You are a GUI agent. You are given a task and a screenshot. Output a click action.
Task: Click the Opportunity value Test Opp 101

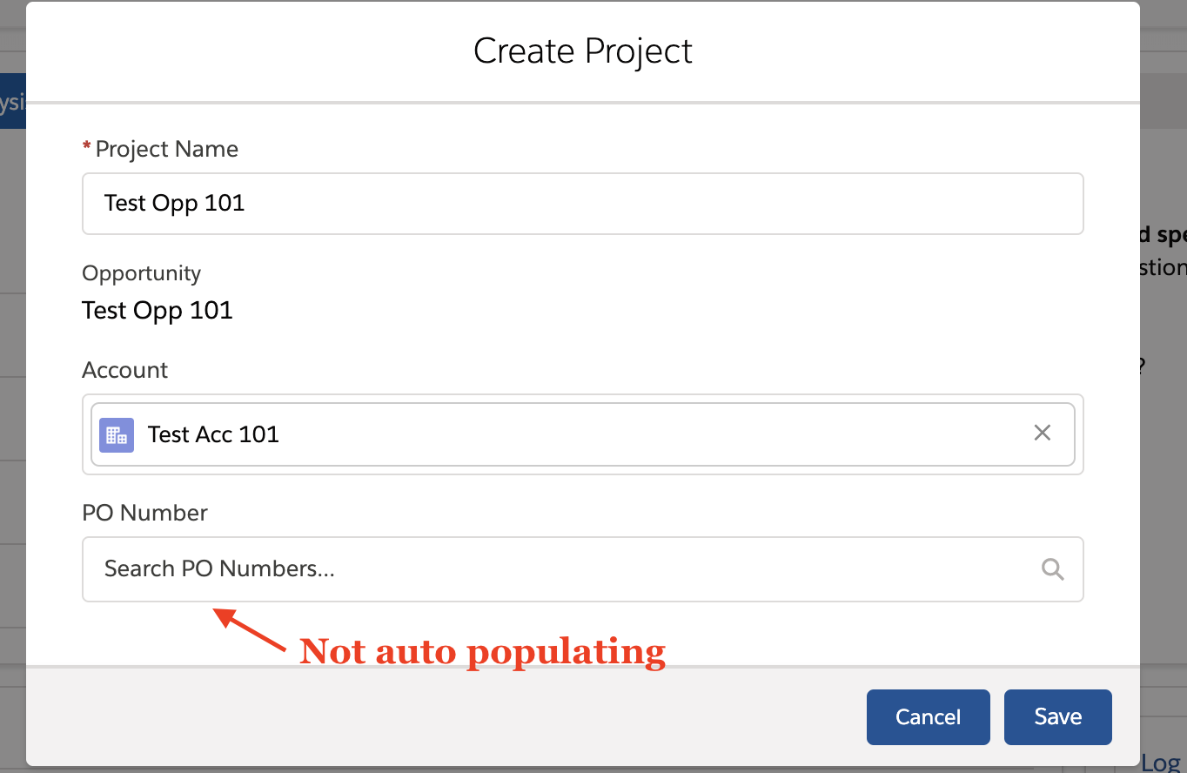click(x=158, y=311)
